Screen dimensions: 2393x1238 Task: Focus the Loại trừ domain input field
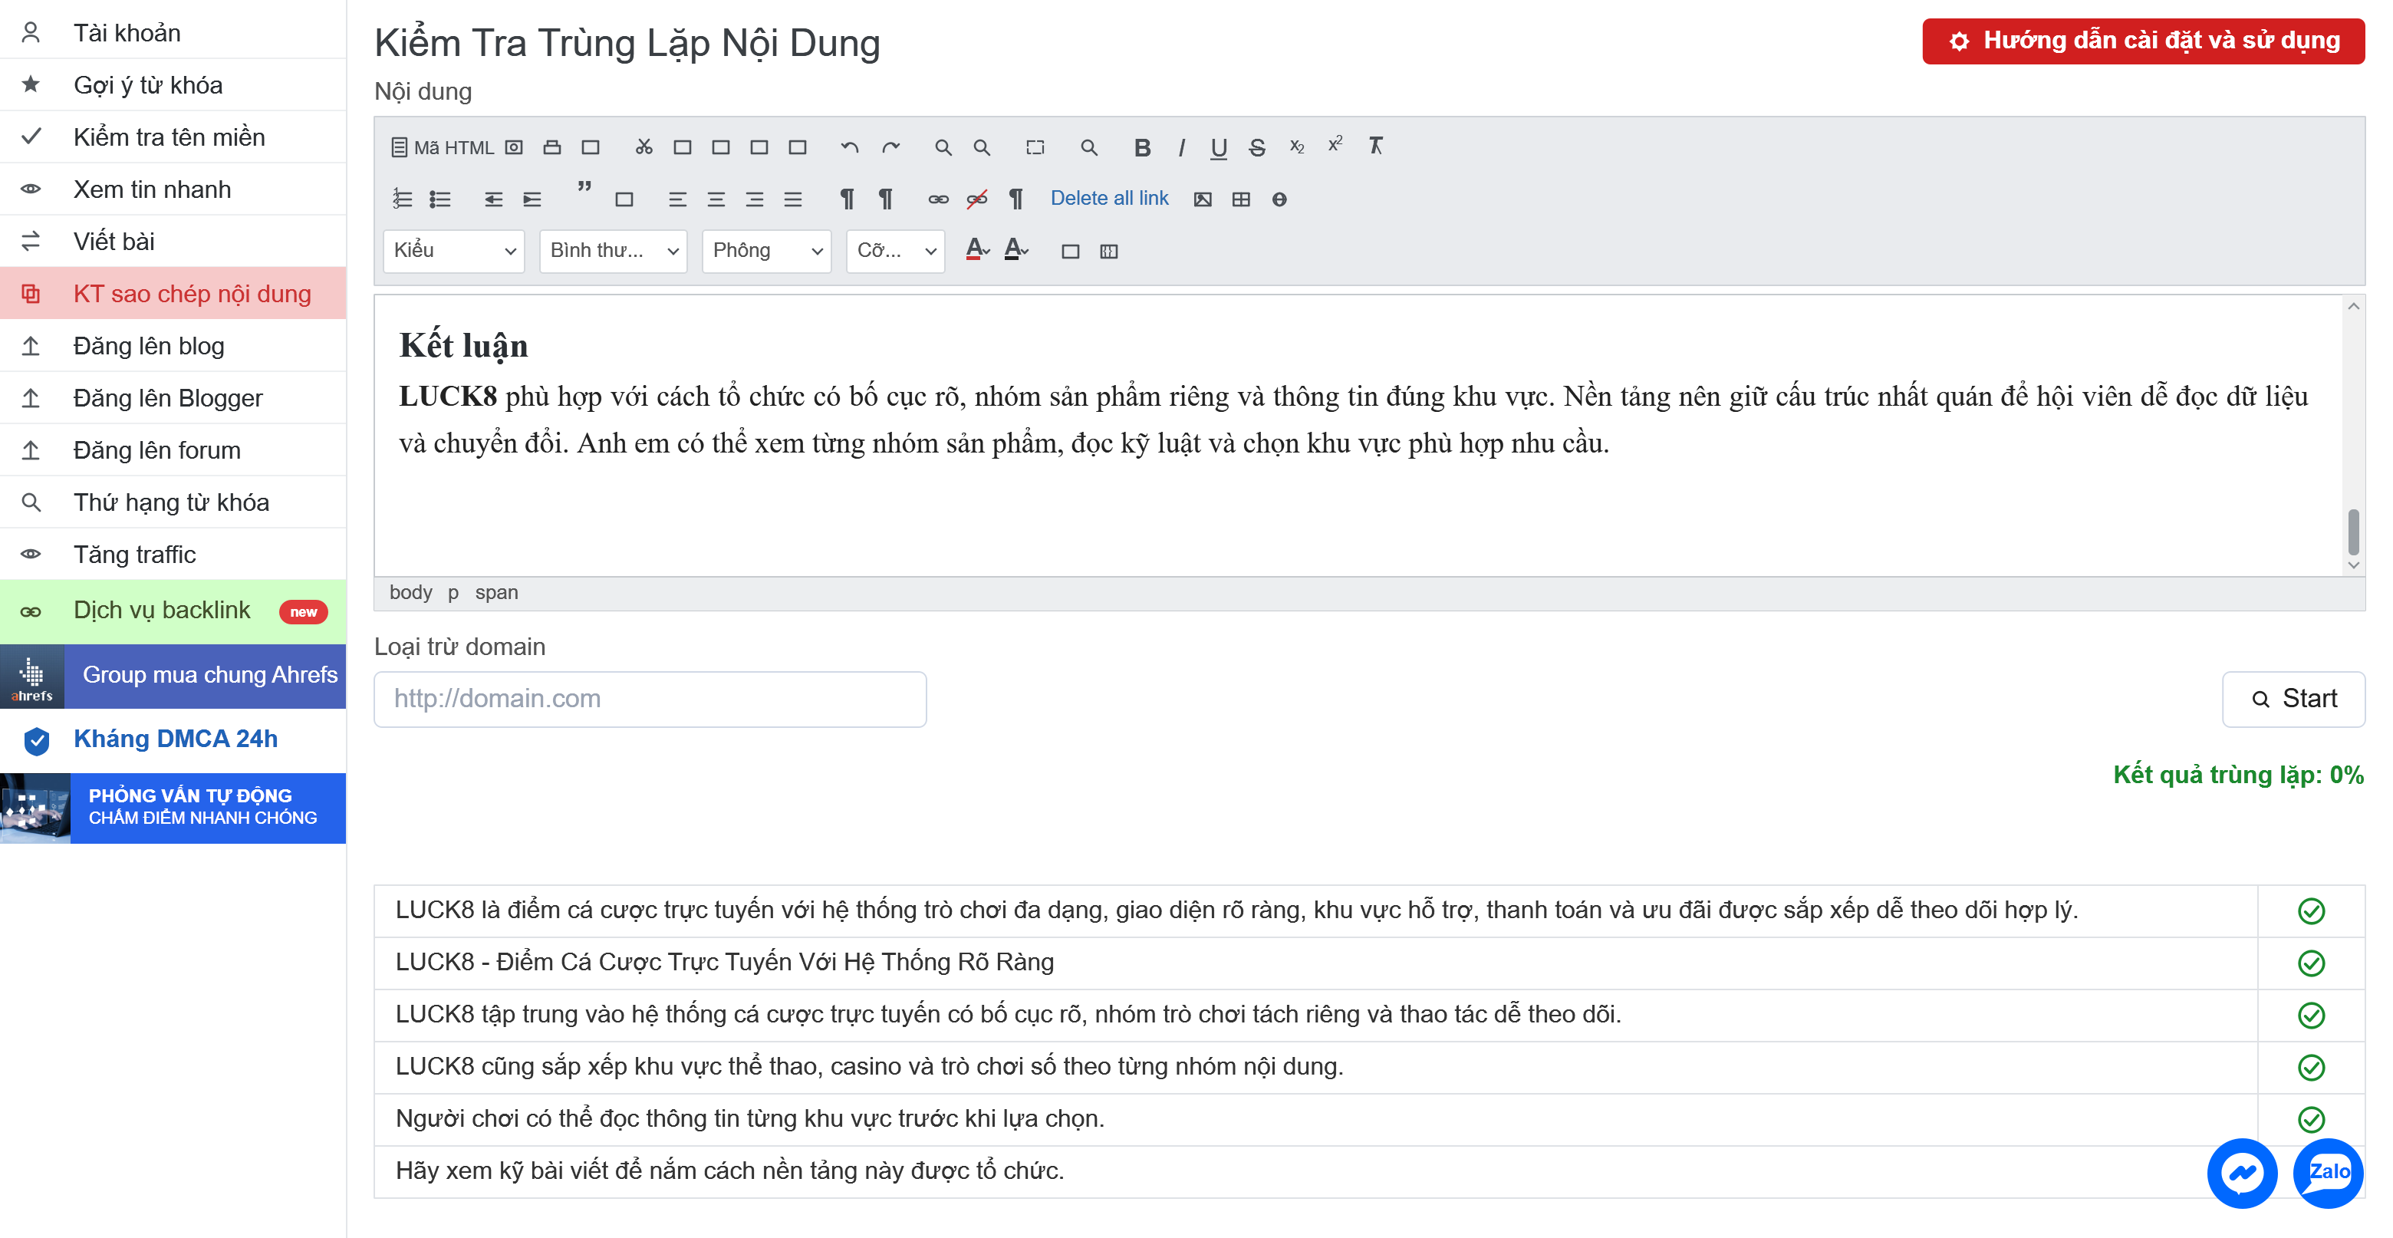pos(650,699)
